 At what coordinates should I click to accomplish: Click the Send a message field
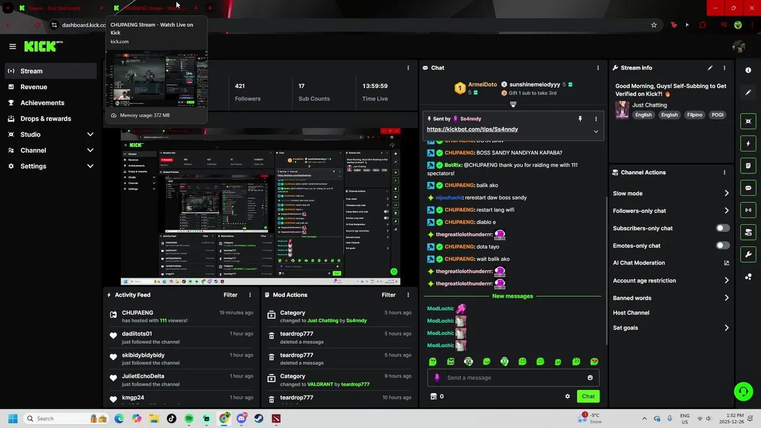click(x=513, y=377)
